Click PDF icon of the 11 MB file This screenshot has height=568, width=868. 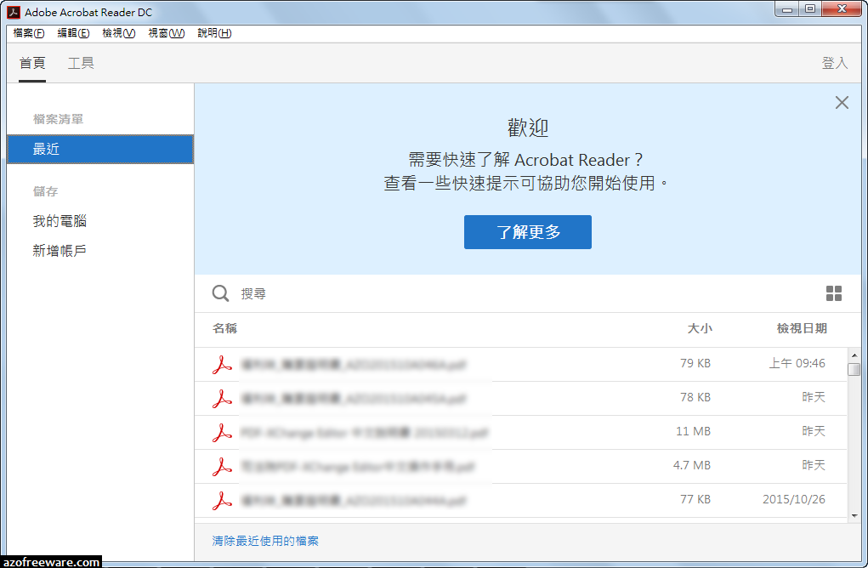[x=222, y=432]
